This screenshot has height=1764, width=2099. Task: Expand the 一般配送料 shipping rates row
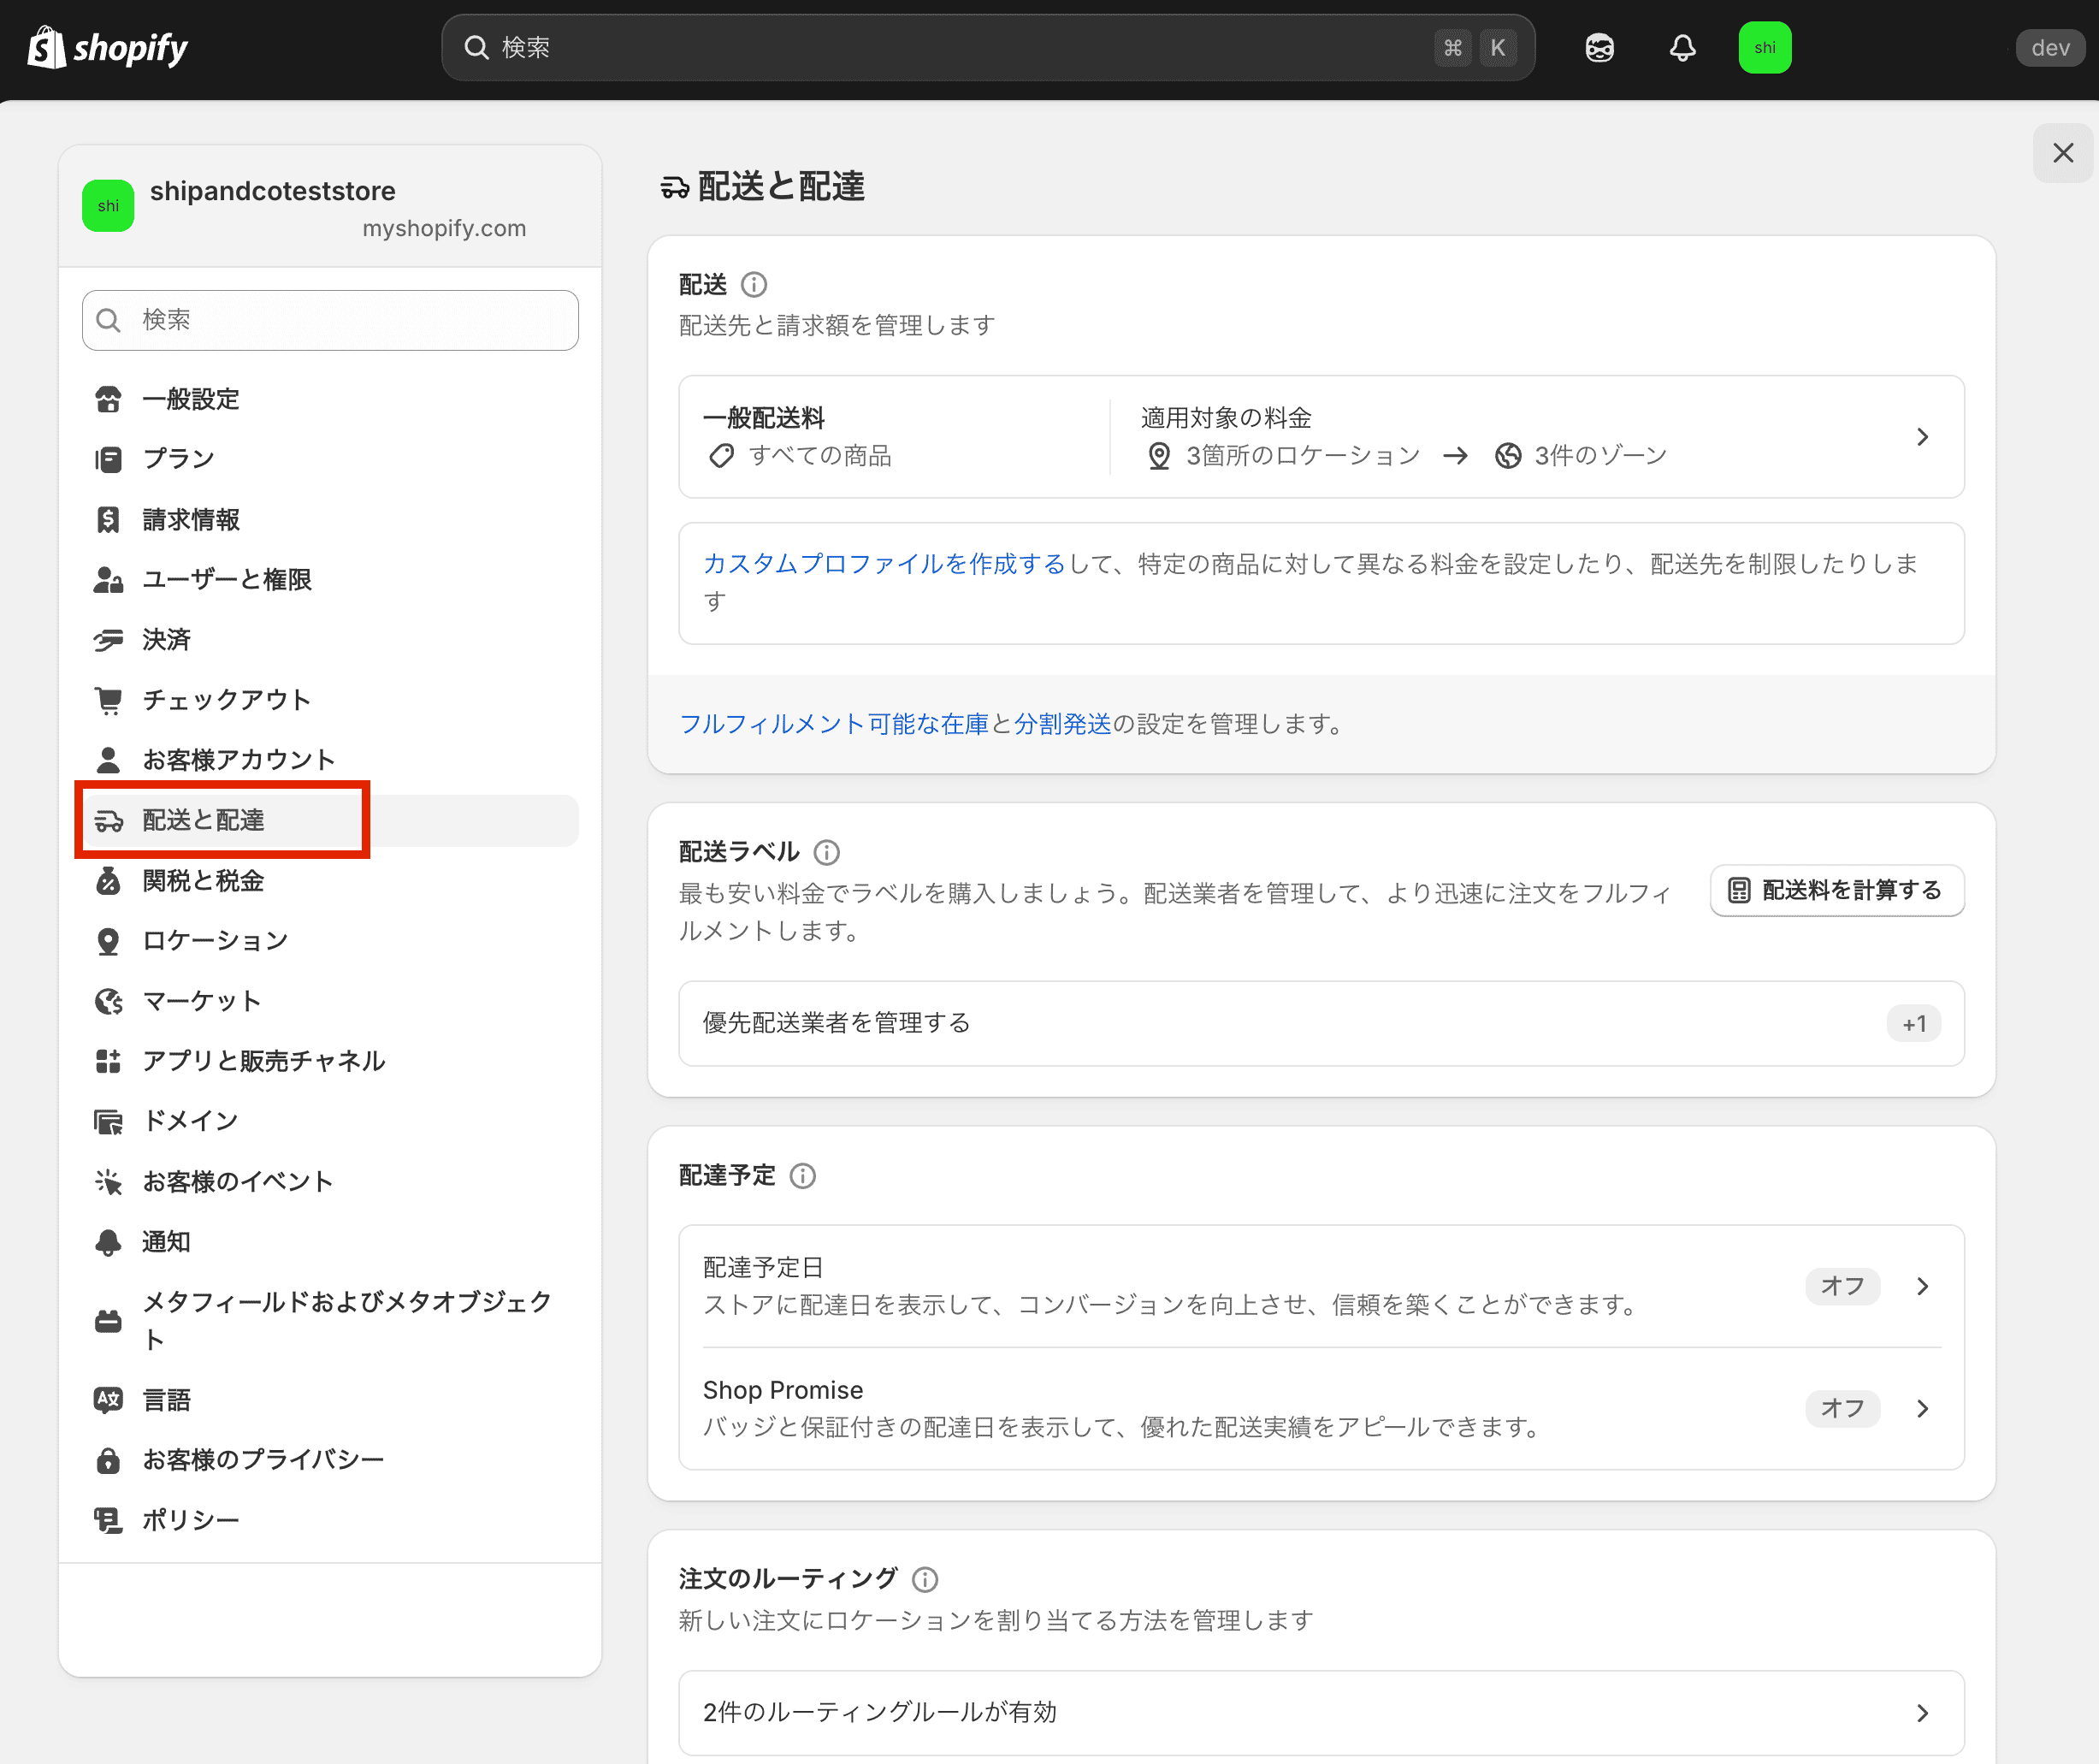tap(1923, 437)
